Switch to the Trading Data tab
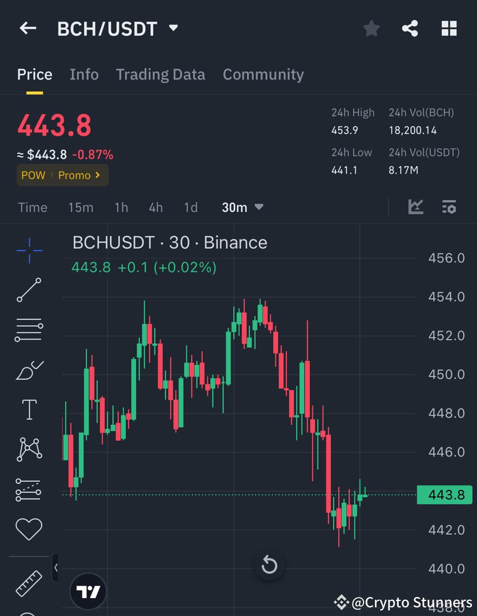Image resolution: width=477 pixels, height=616 pixels. [x=161, y=74]
